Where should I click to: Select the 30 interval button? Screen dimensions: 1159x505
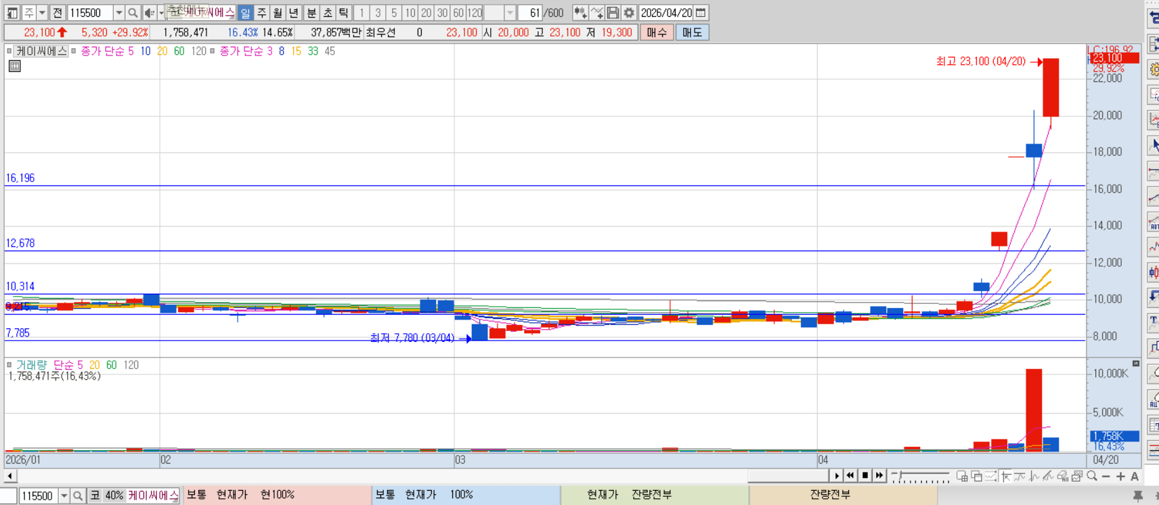pyautogui.click(x=442, y=13)
